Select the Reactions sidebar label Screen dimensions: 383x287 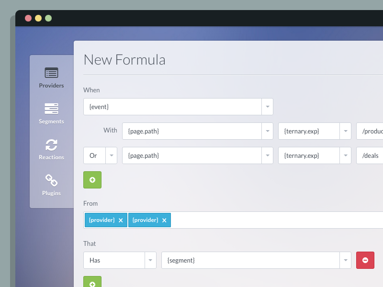51,157
